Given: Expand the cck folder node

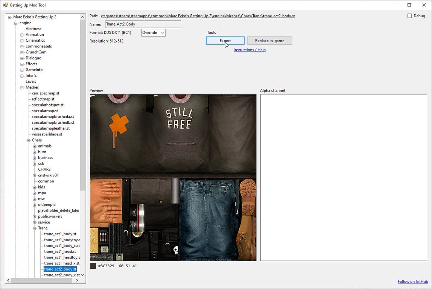Looking at the screenshot, I should coord(35,164).
